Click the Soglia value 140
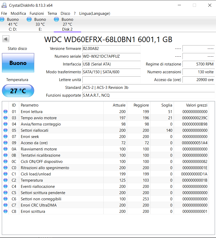 click(169, 130)
